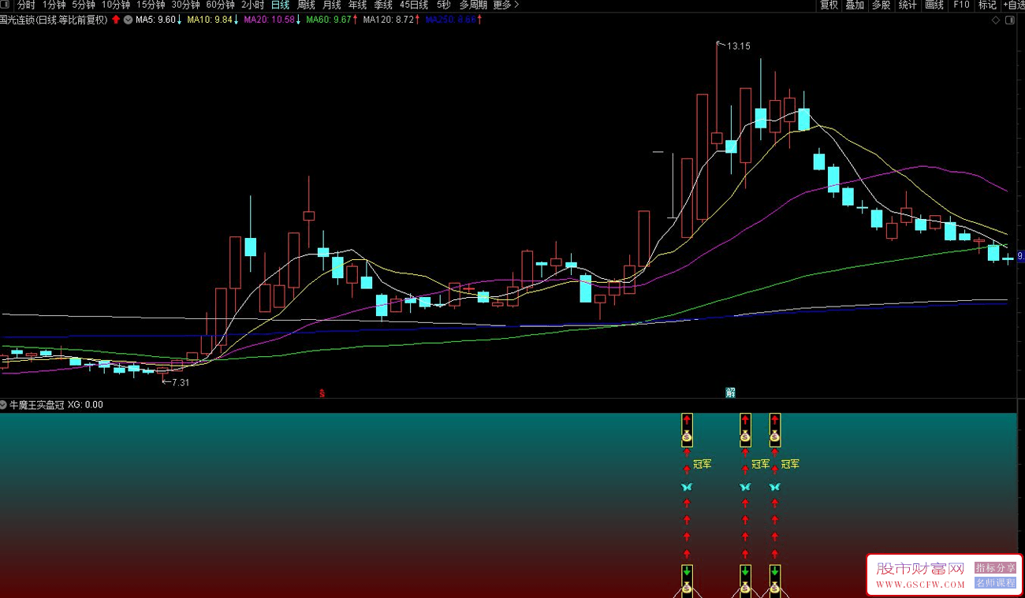This screenshot has height=598, width=1025.
Task: Click the red S marker under the chart
Action: tap(322, 392)
